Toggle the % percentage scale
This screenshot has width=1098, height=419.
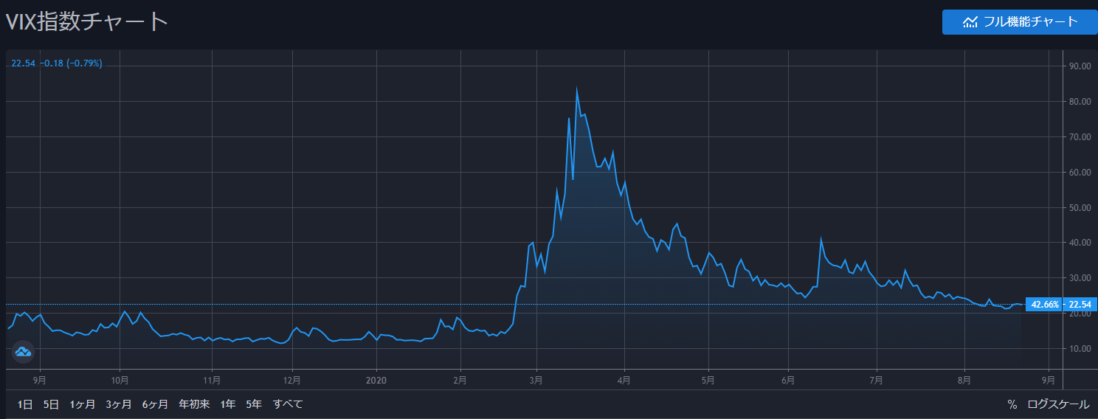(x=1012, y=404)
